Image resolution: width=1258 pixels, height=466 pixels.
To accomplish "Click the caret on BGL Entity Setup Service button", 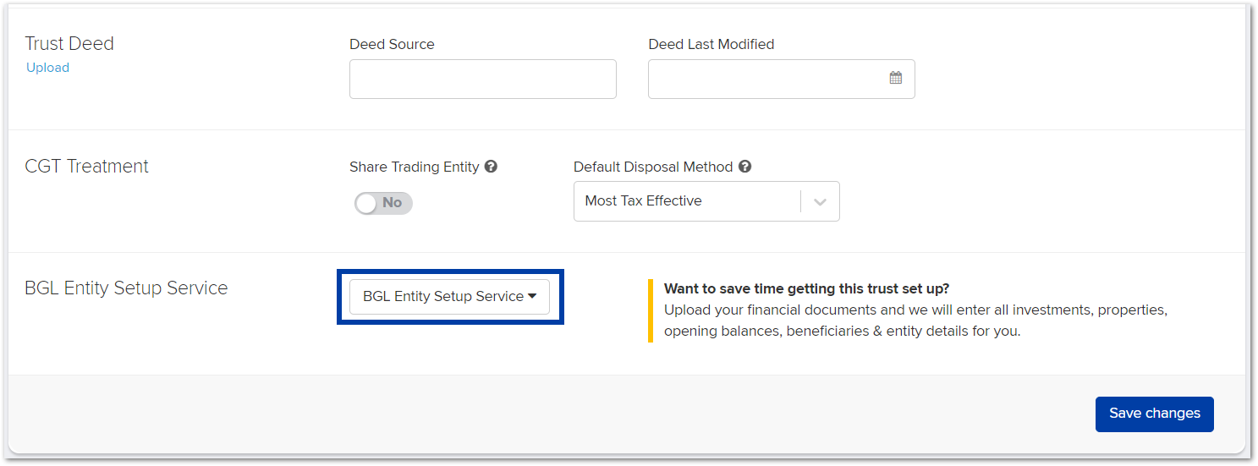I will tap(532, 296).
